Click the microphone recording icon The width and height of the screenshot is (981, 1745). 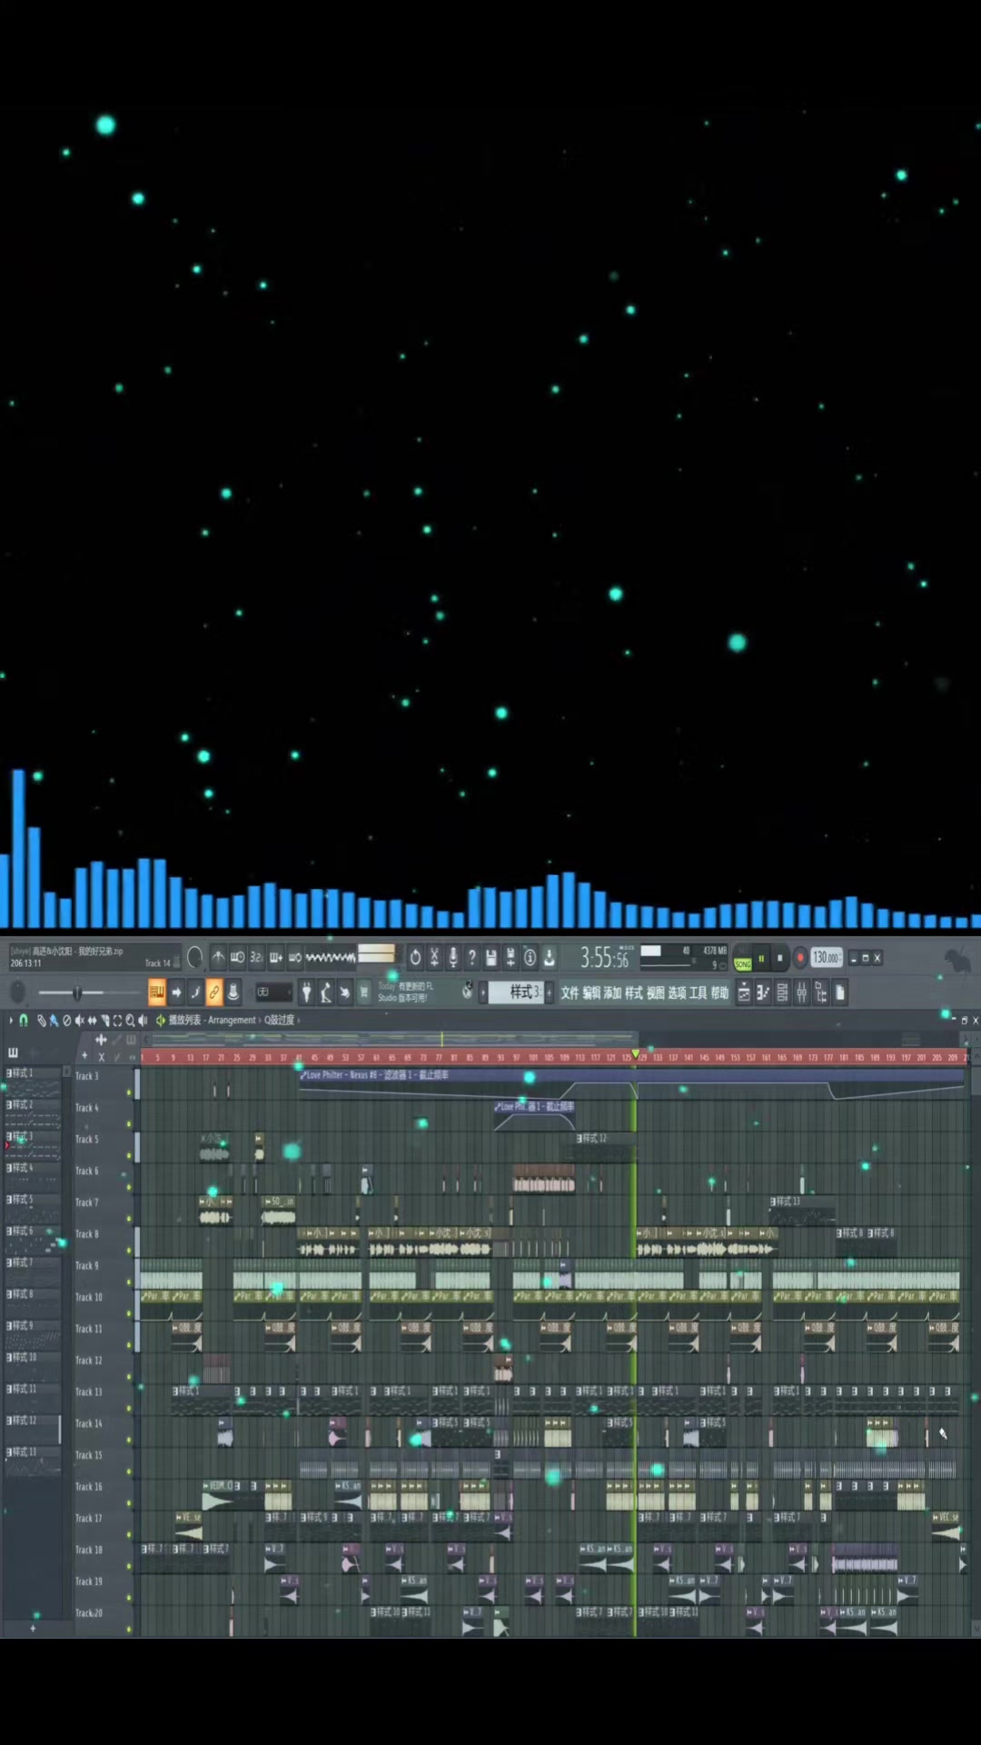(x=453, y=957)
